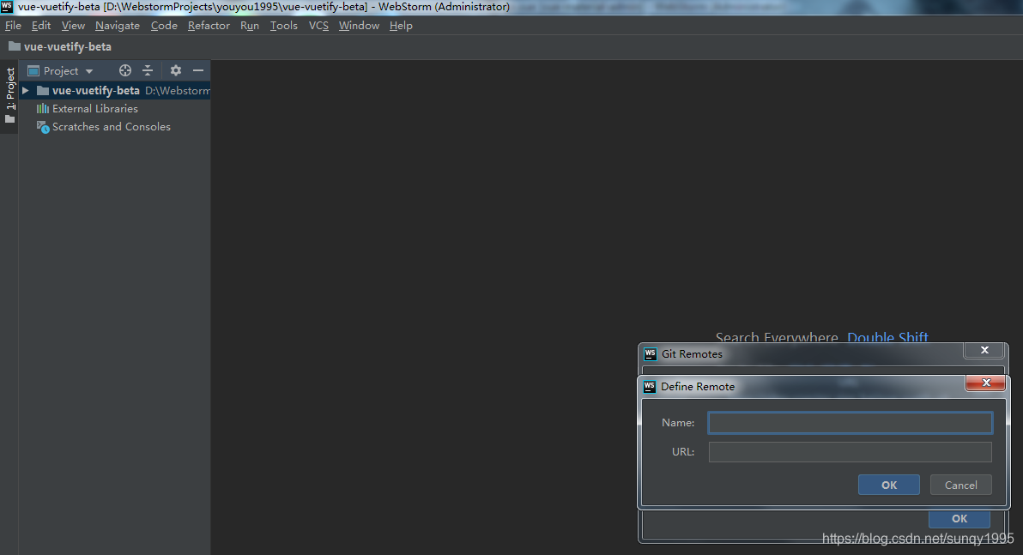Click folder icon beside vue-vuetify-beta breadcrumb
The height and width of the screenshot is (555, 1023).
[15, 46]
